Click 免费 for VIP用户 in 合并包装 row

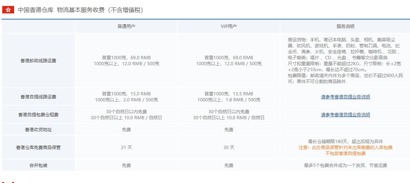point(229,165)
